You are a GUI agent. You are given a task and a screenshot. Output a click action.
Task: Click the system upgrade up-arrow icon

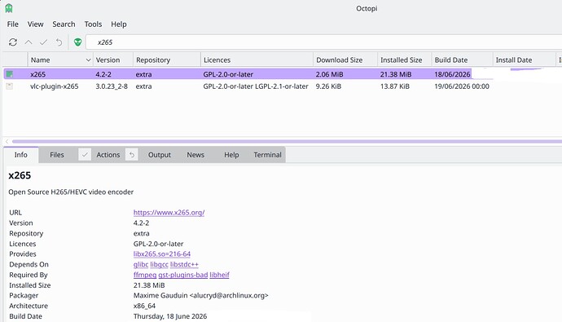[x=29, y=42]
